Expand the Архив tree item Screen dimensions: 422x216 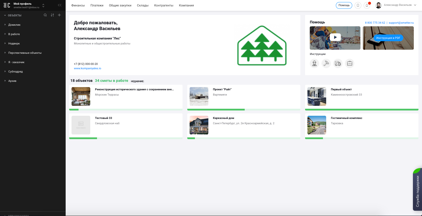click(x=5, y=81)
